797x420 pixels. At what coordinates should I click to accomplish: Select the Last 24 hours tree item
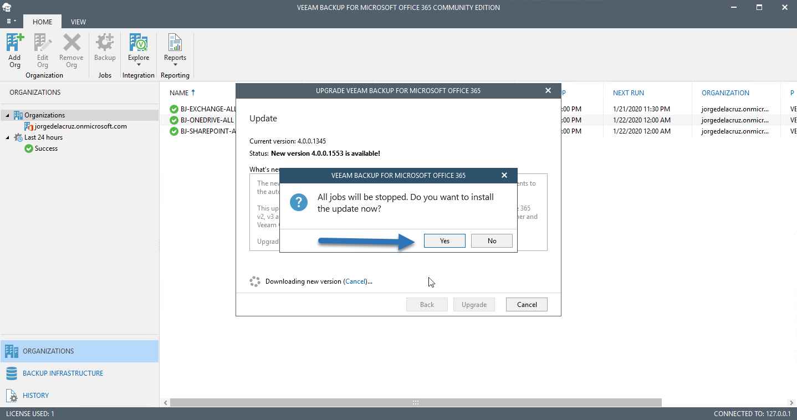point(43,137)
